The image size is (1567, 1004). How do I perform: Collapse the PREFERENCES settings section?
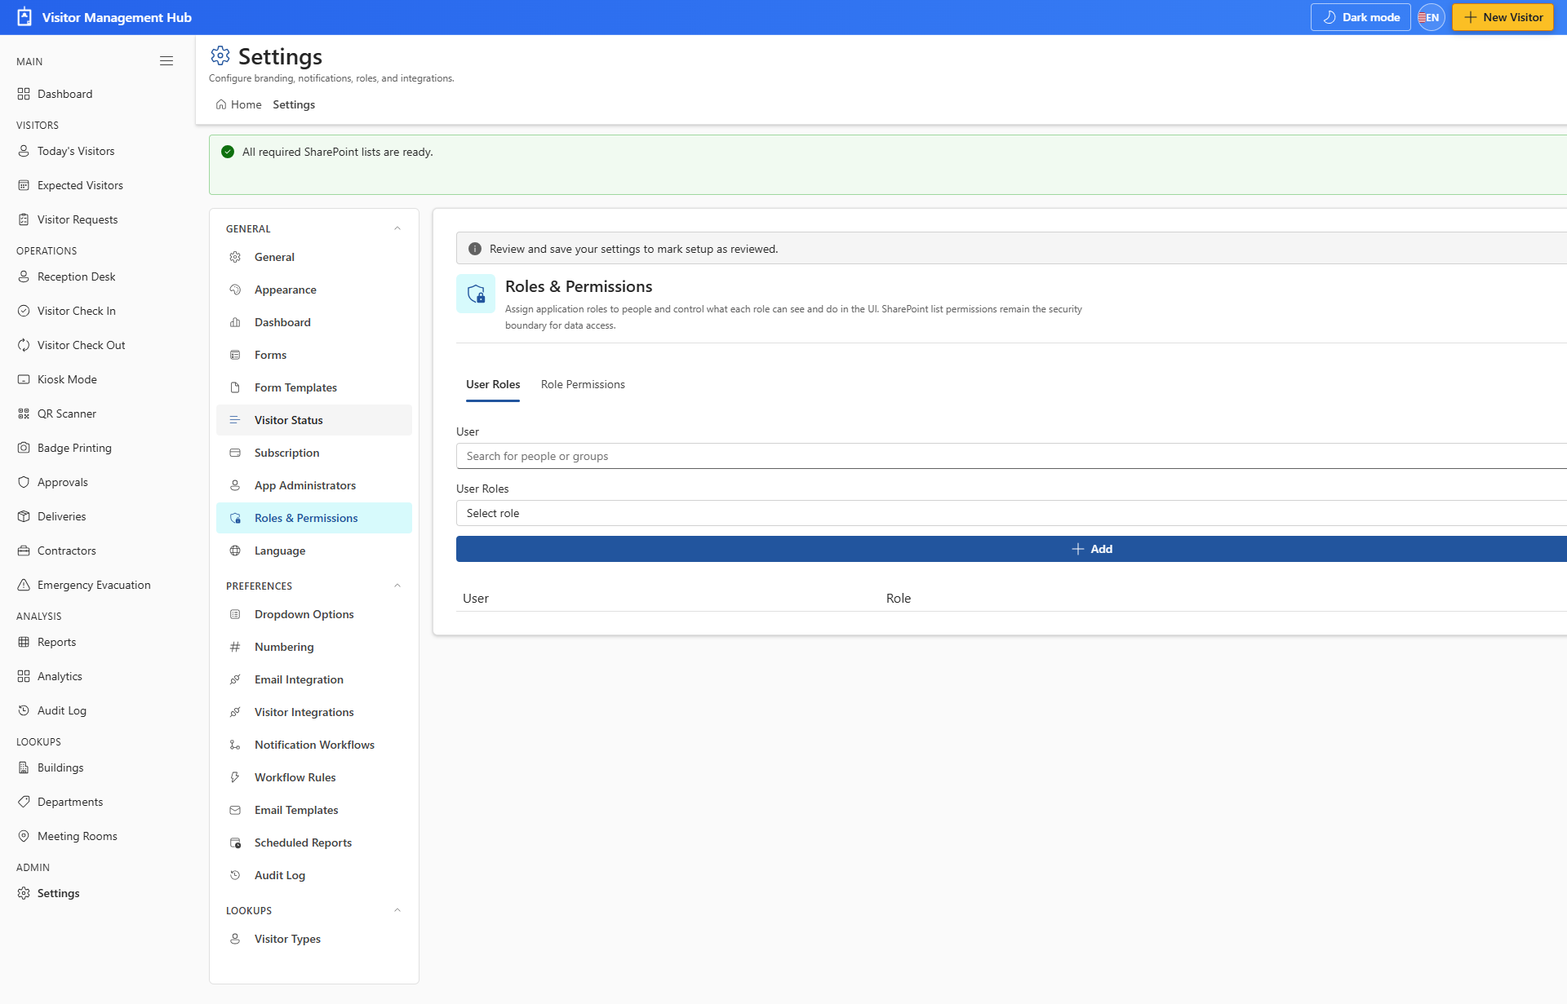(x=397, y=586)
